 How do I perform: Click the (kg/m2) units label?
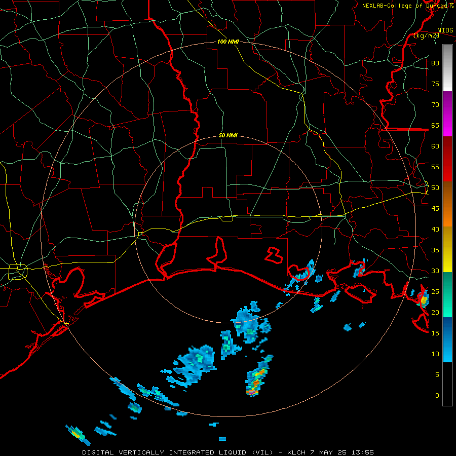coord(426,35)
